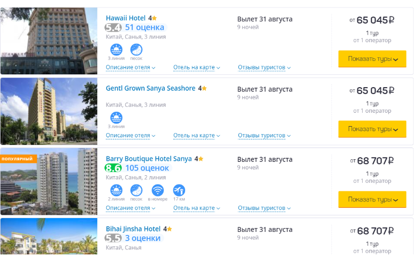This screenshot has width=415, height=257.
Task: Expand Описание отеля for Hawaii Hotel
Action: (131, 67)
